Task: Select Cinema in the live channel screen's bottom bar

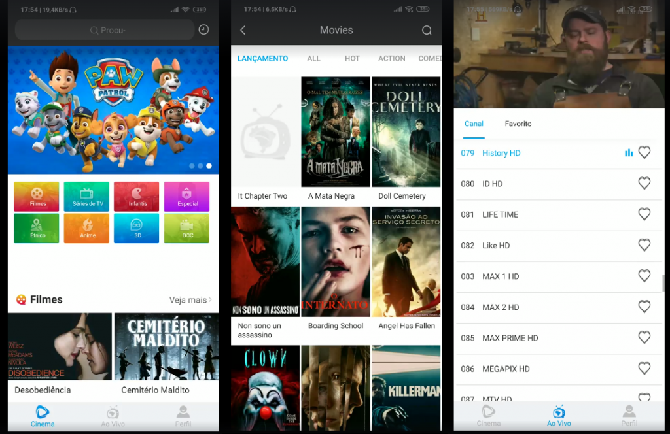Action: pos(488,416)
